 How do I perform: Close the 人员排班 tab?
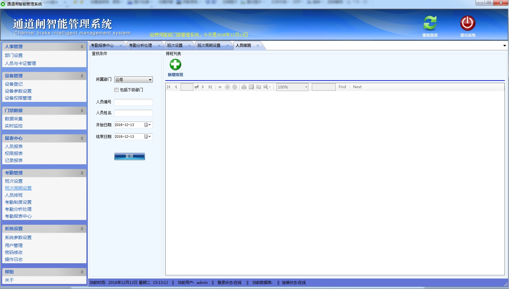pyautogui.click(x=258, y=46)
